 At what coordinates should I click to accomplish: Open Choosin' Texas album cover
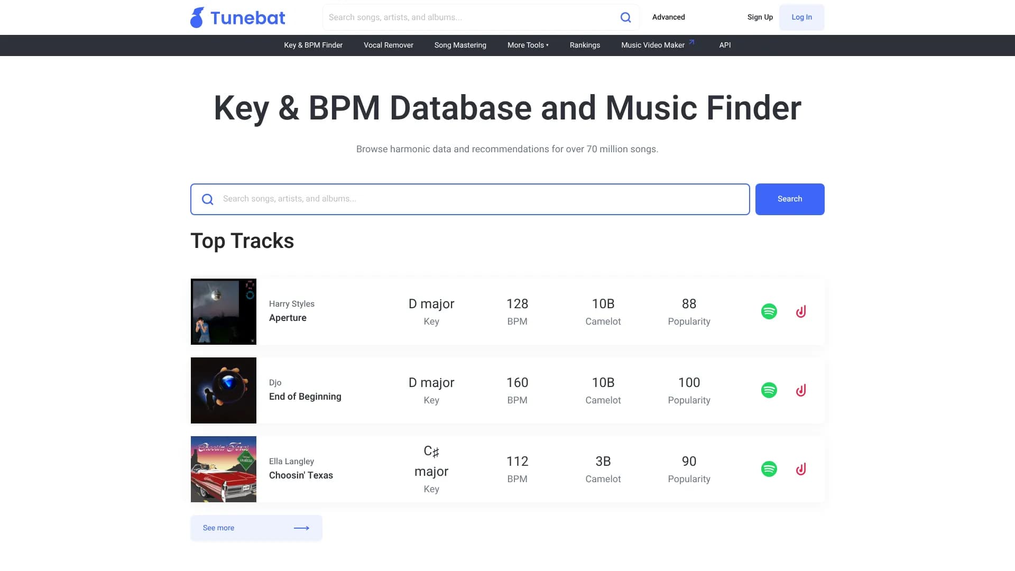[x=224, y=469]
